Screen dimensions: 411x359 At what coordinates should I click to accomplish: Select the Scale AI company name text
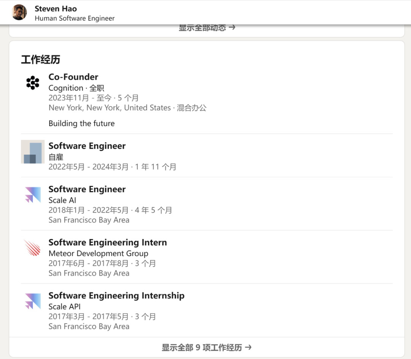62,200
